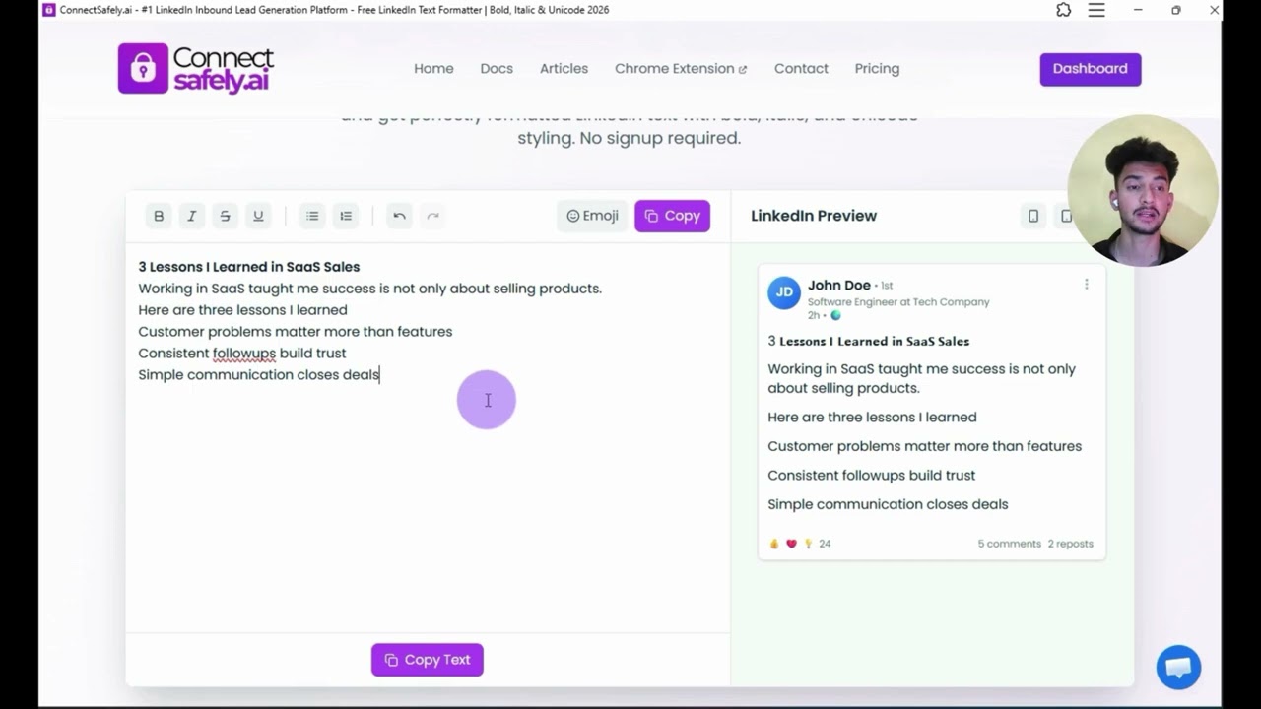Click 'Customer problems matter more than features' in editor

tap(296, 332)
